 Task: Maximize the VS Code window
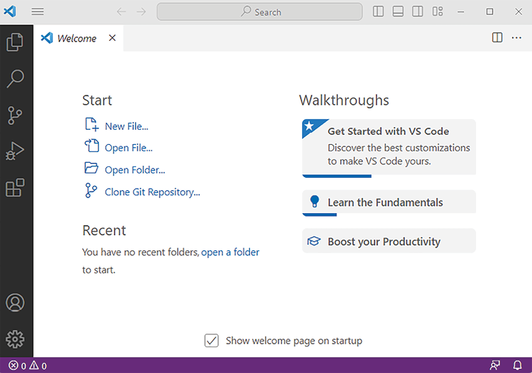490,11
